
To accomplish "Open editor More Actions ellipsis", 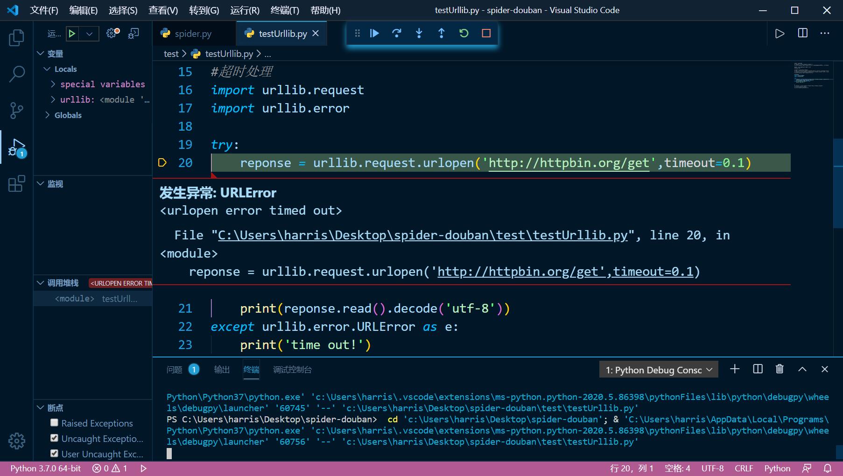I will pyautogui.click(x=825, y=33).
